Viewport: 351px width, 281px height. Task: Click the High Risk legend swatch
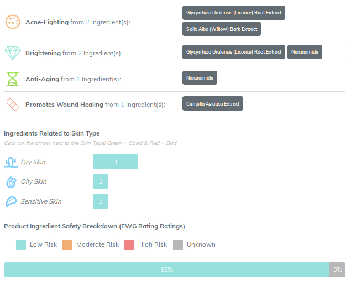tap(130, 244)
